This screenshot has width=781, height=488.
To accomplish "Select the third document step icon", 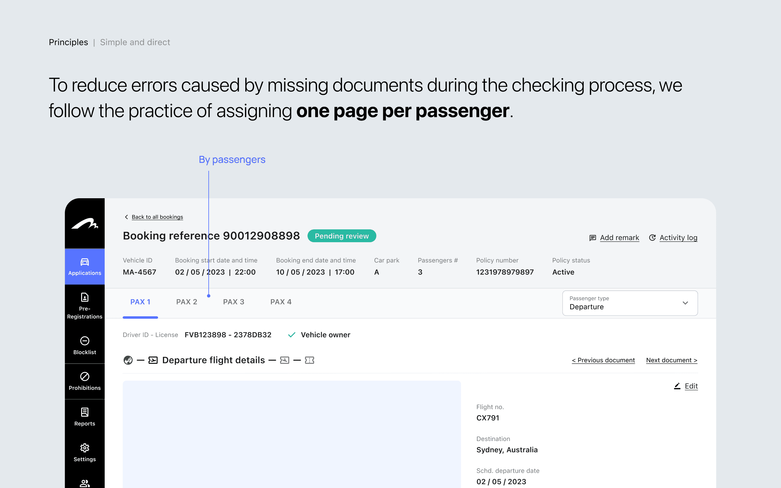I will click(x=284, y=360).
